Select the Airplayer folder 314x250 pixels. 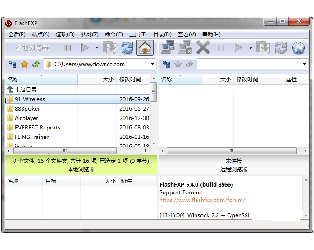click(x=77, y=118)
